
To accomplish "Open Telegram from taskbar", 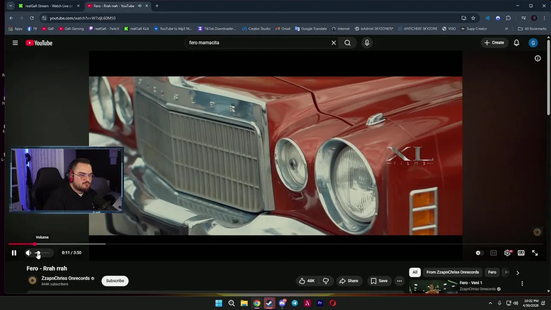I will coord(294,303).
